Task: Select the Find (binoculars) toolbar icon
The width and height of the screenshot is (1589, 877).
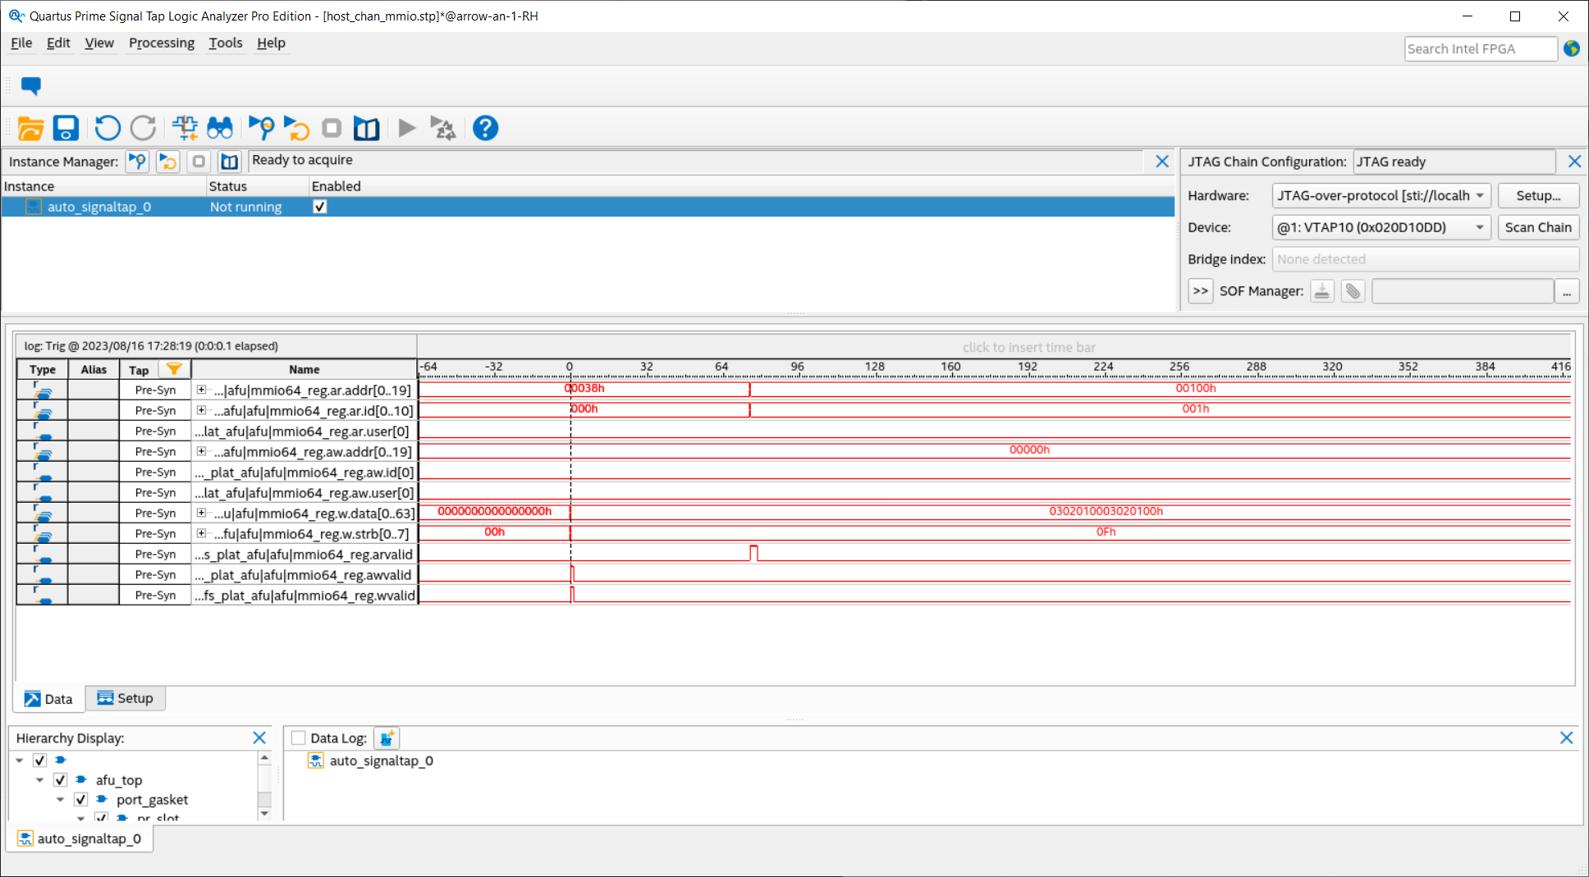Action: (220, 128)
